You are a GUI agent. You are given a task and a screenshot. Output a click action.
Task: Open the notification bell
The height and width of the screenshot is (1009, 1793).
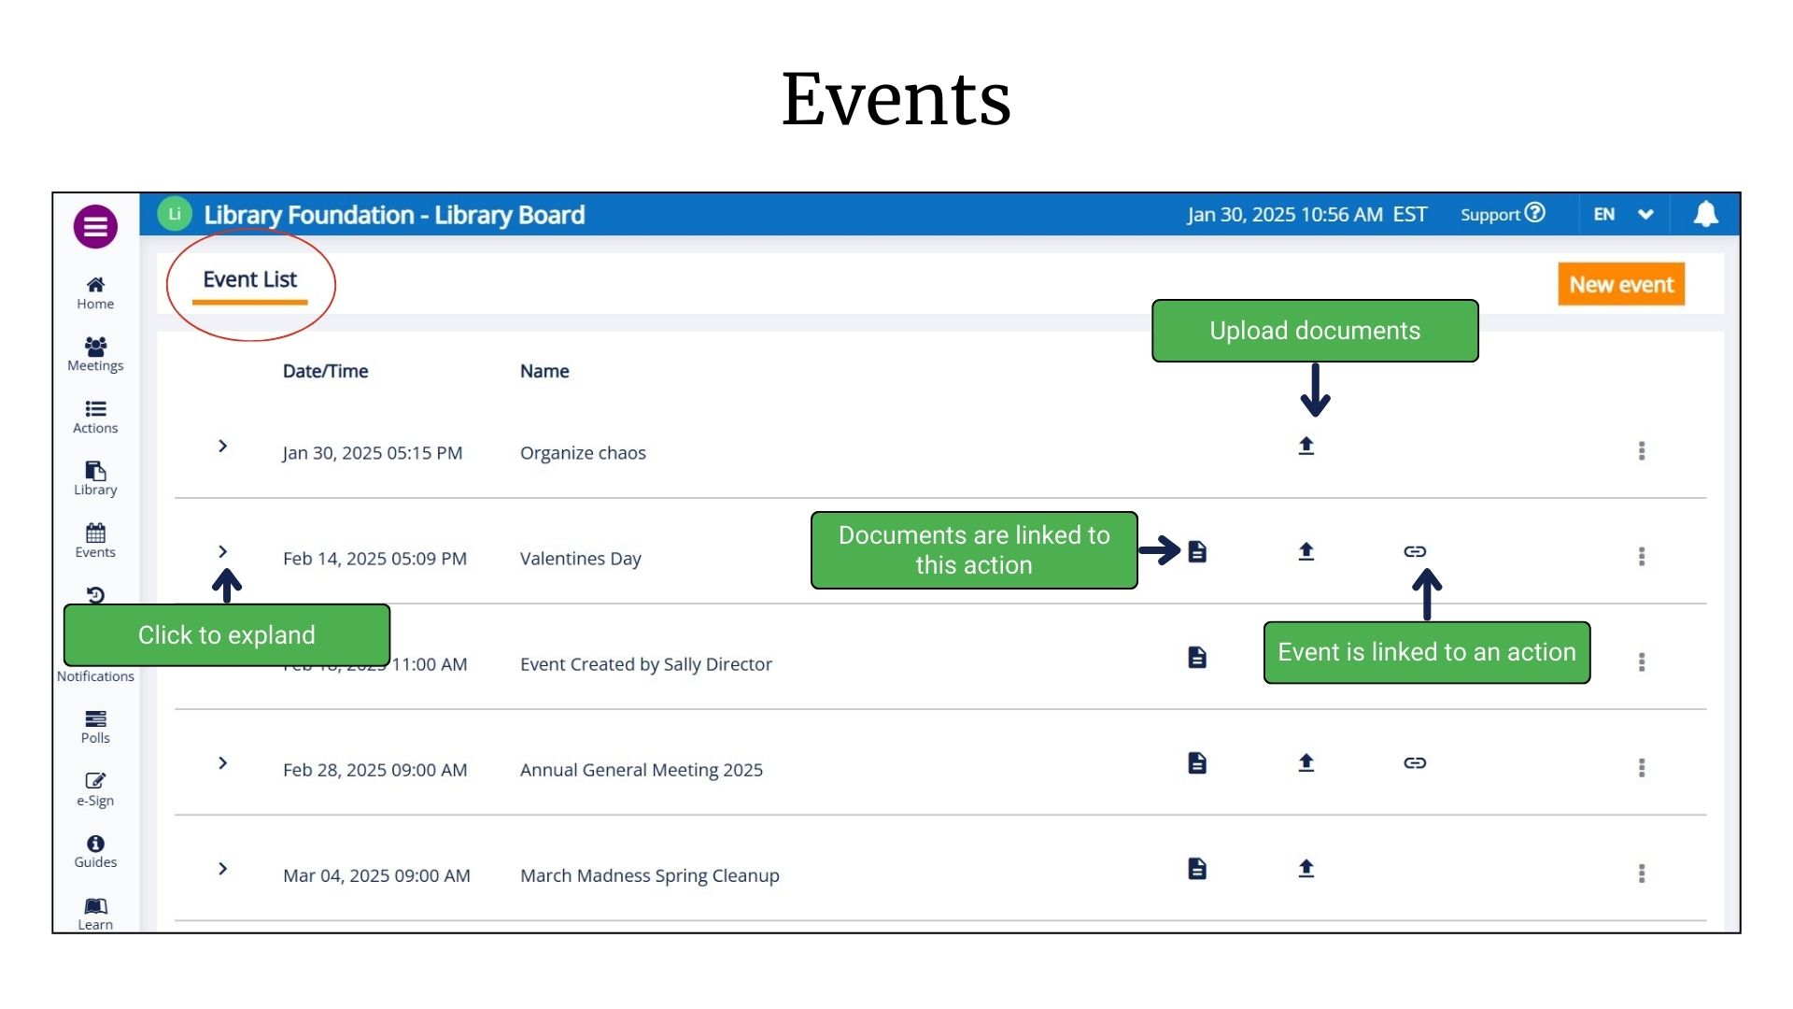coord(1705,215)
